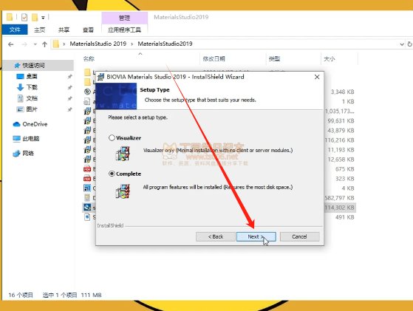Click the Next button in installer

click(256, 236)
